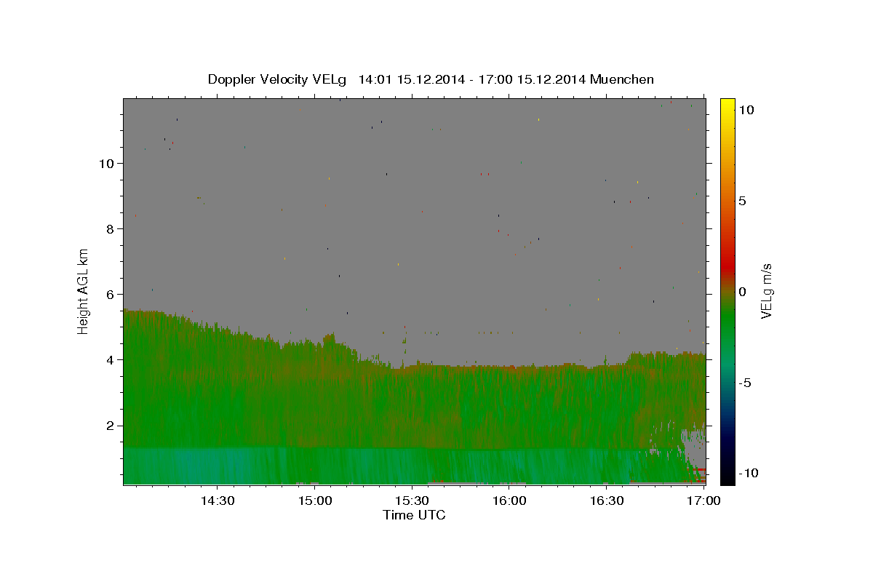Screen dimensions: 873x582
Task: Click the 17:00 time axis label
Action: point(704,501)
